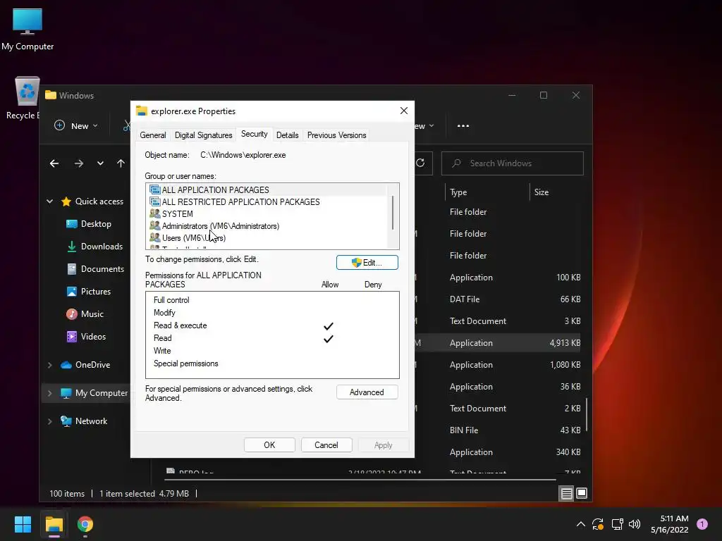Select Users (VM6\Users) entry
Viewport: 722px width, 541px height.
tap(267, 238)
